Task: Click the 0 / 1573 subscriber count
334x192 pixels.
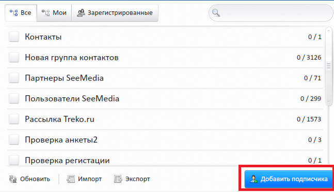Action: pyautogui.click(x=309, y=119)
